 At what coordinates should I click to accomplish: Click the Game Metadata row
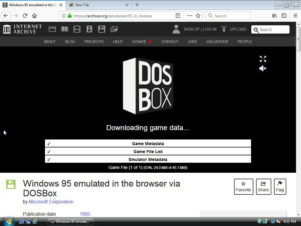click(148, 143)
